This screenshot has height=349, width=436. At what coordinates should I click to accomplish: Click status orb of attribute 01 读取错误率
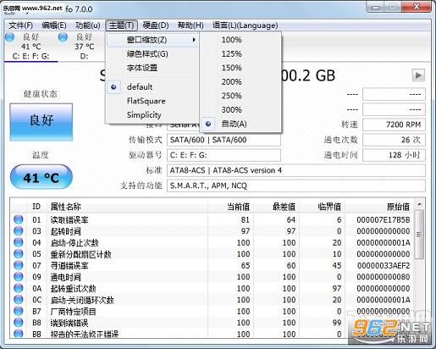click(19, 219)
